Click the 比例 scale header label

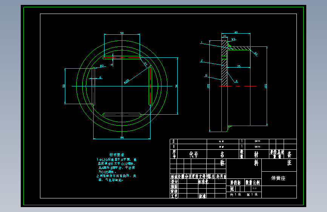click(x=256, y=183)
